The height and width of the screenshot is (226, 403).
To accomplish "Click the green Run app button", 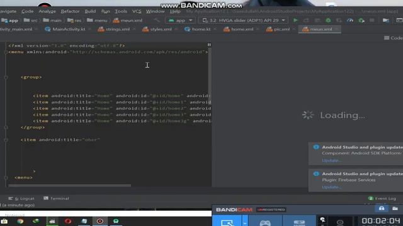I will pyautogui.click(x=295, y=20).
